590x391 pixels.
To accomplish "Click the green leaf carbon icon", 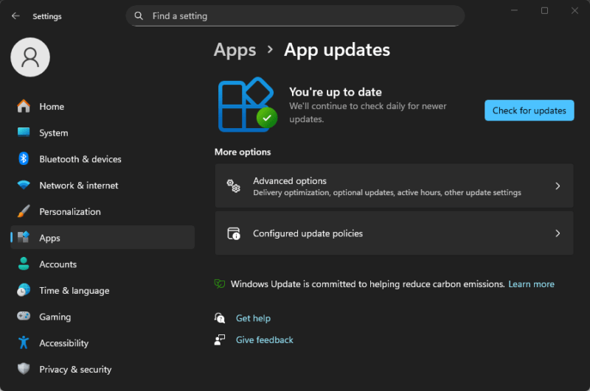I will [x=220, y=283].
